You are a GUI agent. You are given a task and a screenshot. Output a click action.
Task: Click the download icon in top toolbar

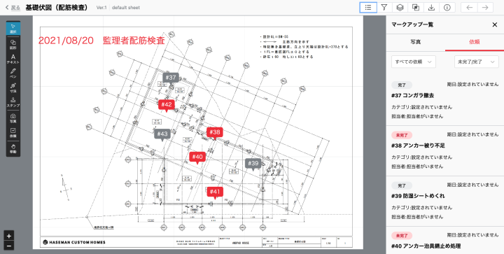pyautogui.click(x=431, y=8)
